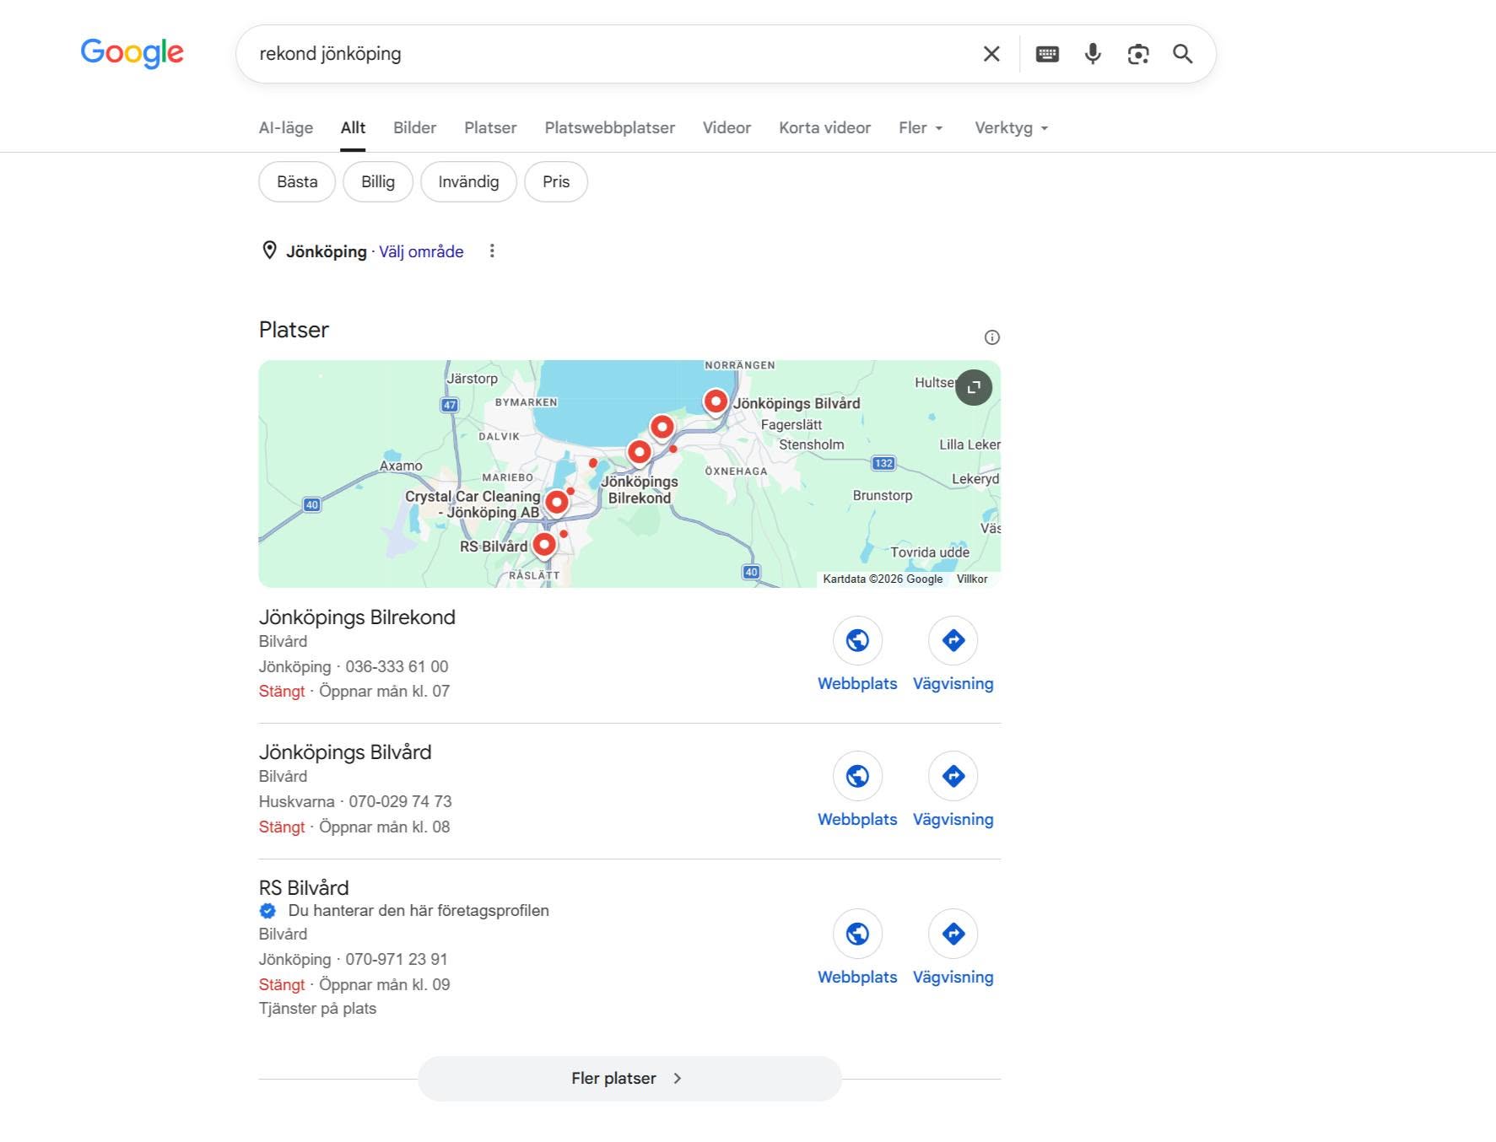
Task: Click the location pin icon next to Jönköping
Action: tap(269, 250)
